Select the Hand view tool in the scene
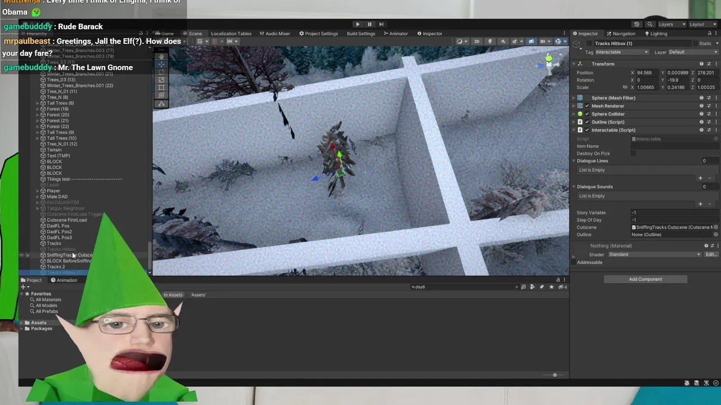 coord(162,56)
